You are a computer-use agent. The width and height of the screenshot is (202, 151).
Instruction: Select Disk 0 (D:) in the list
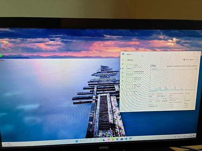click(134, 80)
